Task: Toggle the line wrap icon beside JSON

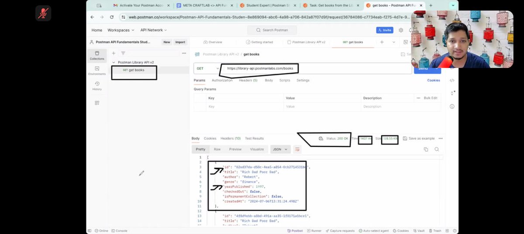Action: (x=297, y=149)
